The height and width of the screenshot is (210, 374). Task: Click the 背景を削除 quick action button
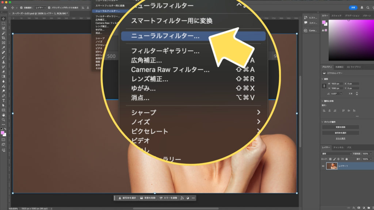(x=340, y=127)
